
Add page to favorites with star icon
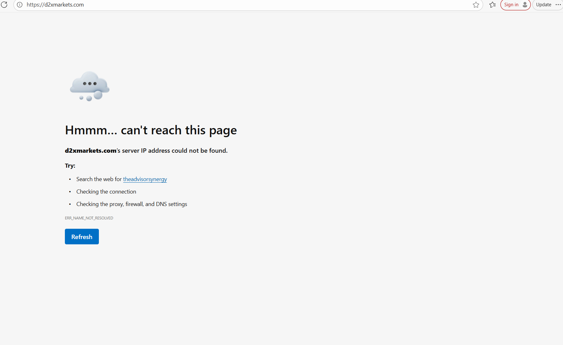[476, 5]
